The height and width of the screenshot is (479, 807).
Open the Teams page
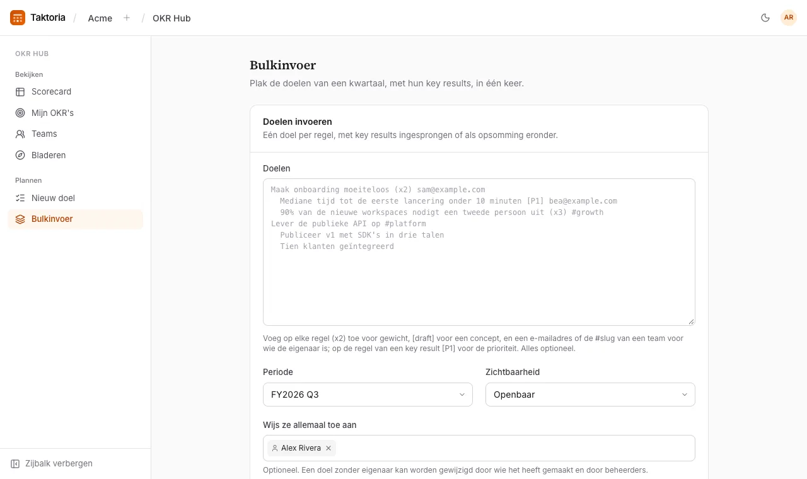coord(75,134)
